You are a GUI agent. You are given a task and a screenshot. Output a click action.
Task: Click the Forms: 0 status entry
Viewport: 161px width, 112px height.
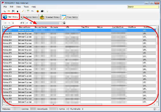coord(63,109)
